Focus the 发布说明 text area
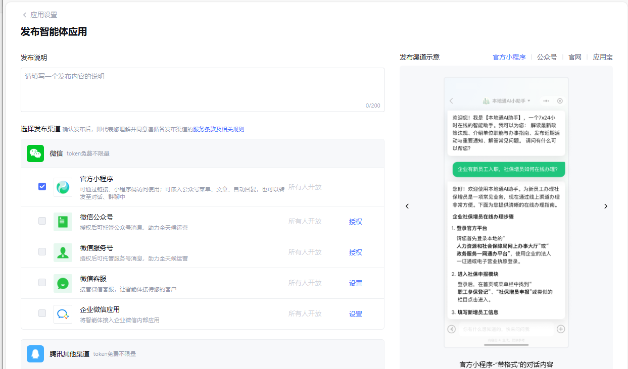 click(x=202, y=90)
